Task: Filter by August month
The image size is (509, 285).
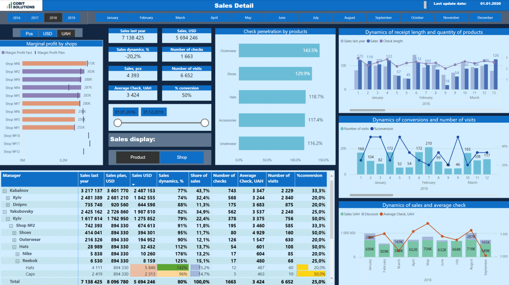Action: [350, 18]
